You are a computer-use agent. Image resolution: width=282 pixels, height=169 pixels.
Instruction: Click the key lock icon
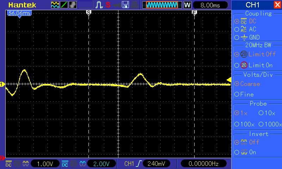117,5
